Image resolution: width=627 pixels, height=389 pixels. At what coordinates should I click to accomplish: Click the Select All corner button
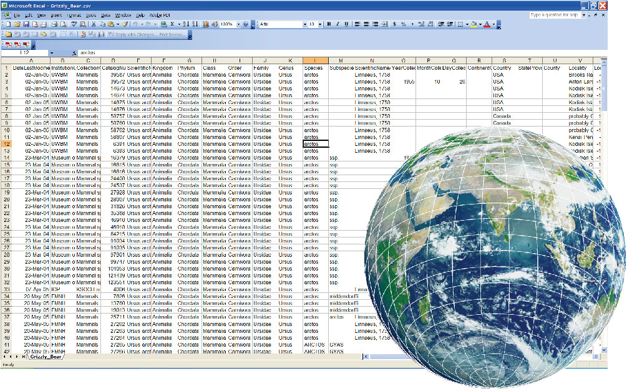(6, 60)
